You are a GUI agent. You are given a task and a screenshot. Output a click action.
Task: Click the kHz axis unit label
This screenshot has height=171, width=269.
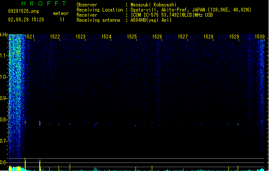4,35
